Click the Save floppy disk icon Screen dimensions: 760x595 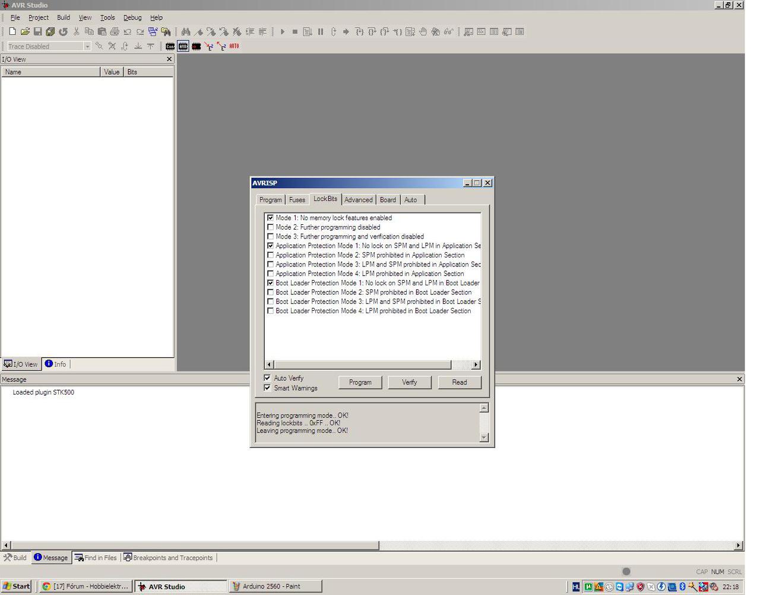click(x=37, y=31)
